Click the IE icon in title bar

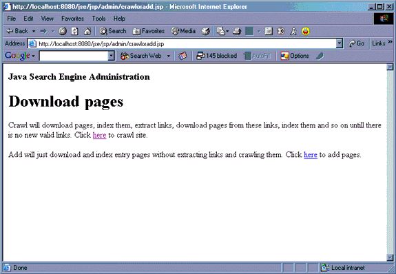click(7, 6)
